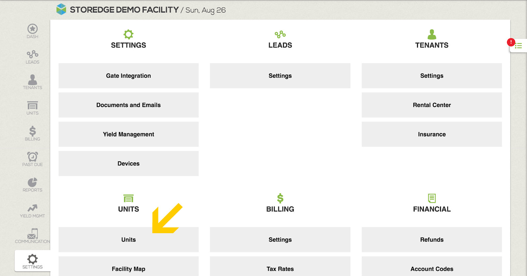Open the Refunds button
The image size is (527, 276).
(432, 240)
